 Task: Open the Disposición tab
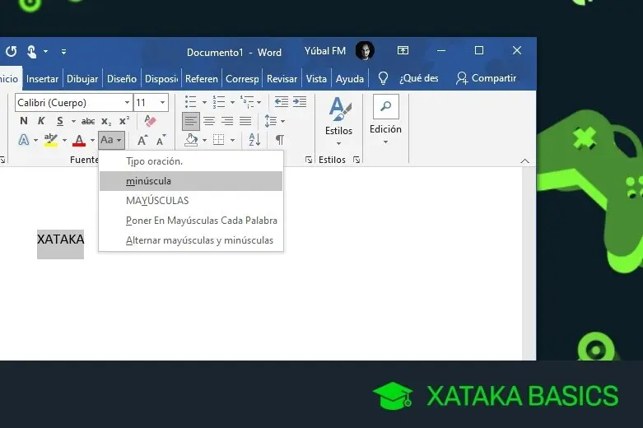tap(161, 79)
